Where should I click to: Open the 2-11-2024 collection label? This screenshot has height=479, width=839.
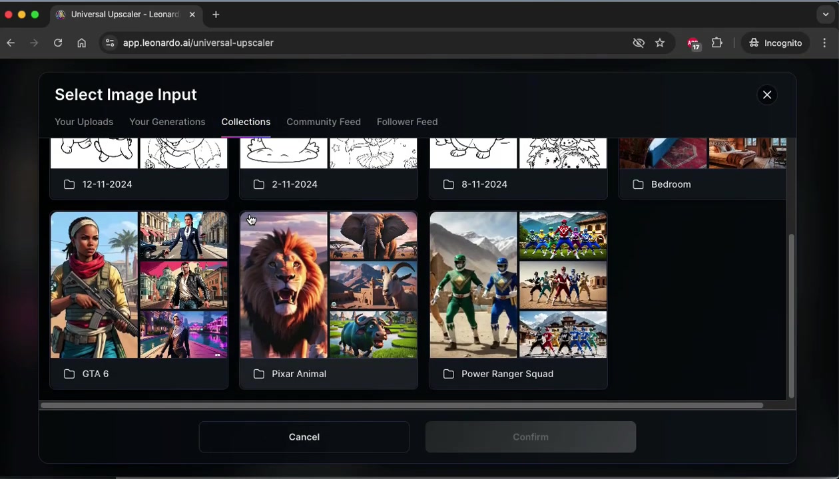click(x=294, y=184)
